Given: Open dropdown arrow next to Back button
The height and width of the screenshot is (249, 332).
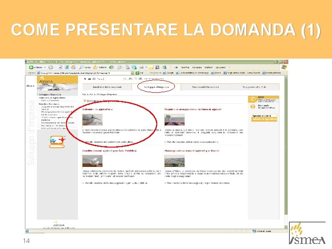Looking at the screenshot, I should click(x=45, y=67).
